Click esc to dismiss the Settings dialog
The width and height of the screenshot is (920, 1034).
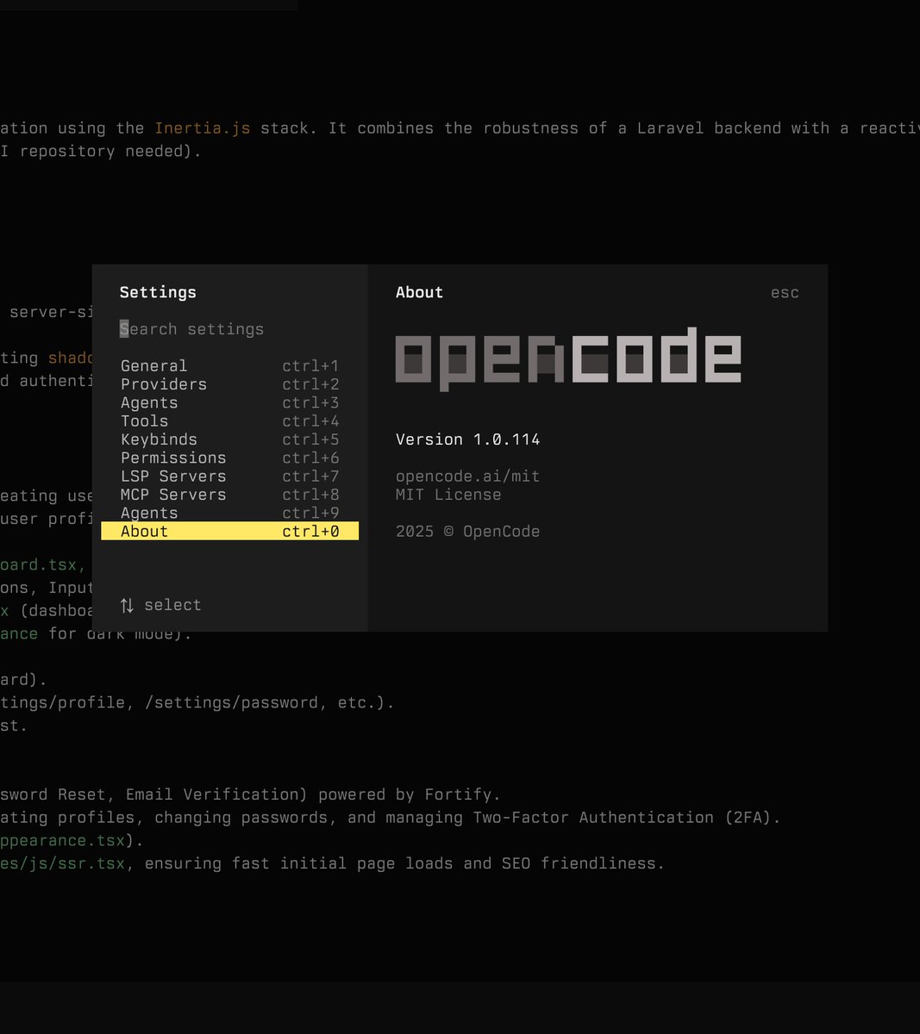tap(784, 292)
